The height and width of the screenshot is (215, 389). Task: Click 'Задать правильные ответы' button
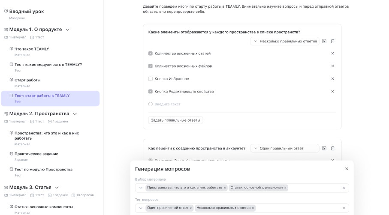(x=175, y=120)
